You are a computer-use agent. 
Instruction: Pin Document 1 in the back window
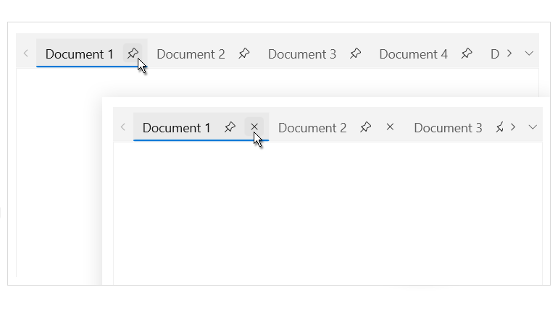pyautogui.click(x=133, y=54)
